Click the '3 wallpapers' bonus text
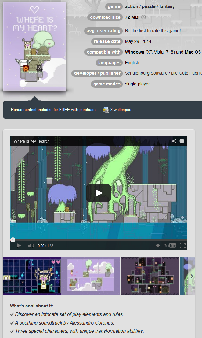Screen dimensions: 202x338 pyautogui.click(x=121, y=110)
